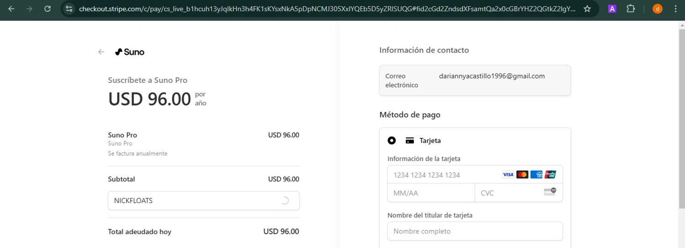Click the NICKFLOATS promo code field

[x=192, y=201]
